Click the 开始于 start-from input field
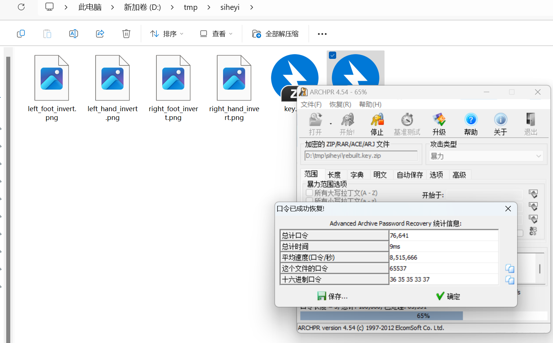553x343 pixels. pyautogui.click(x=485, y=195)
